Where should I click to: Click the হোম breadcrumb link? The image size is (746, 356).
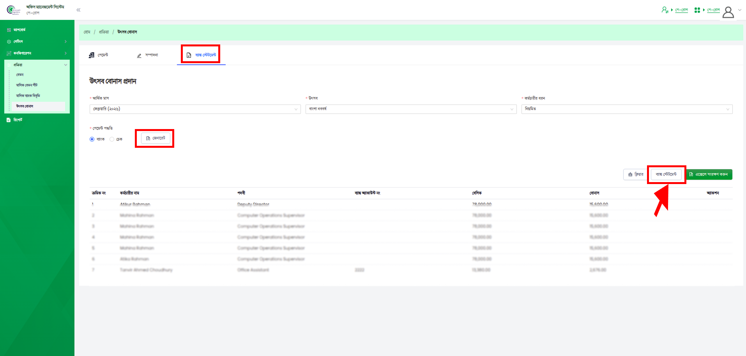87,32
